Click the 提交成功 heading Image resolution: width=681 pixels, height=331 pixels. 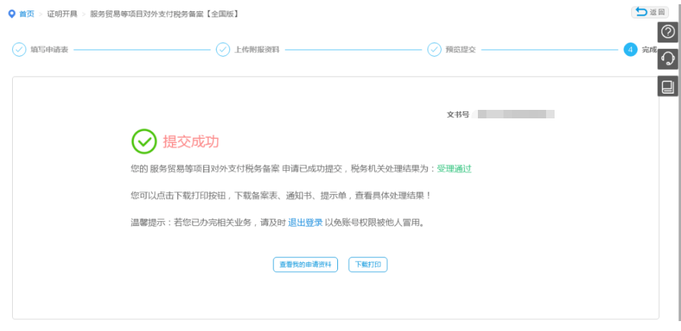(x=190, y=142)
